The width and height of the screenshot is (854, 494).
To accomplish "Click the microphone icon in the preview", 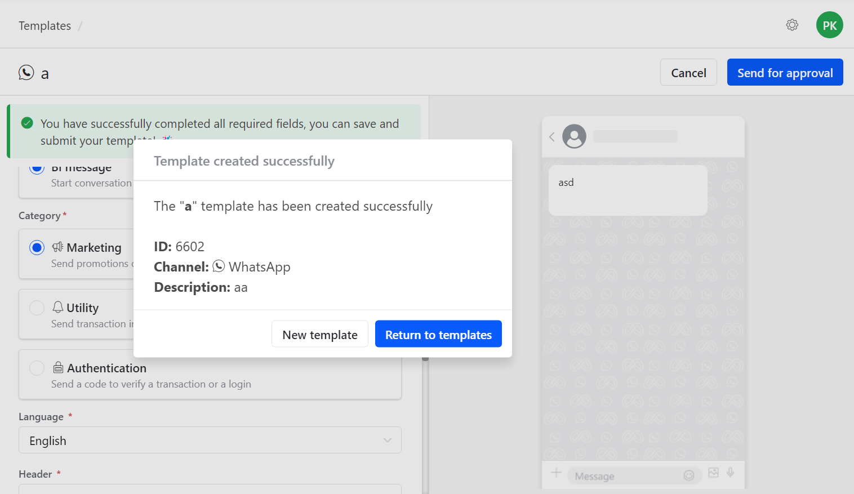I will (x=730, y=473).
